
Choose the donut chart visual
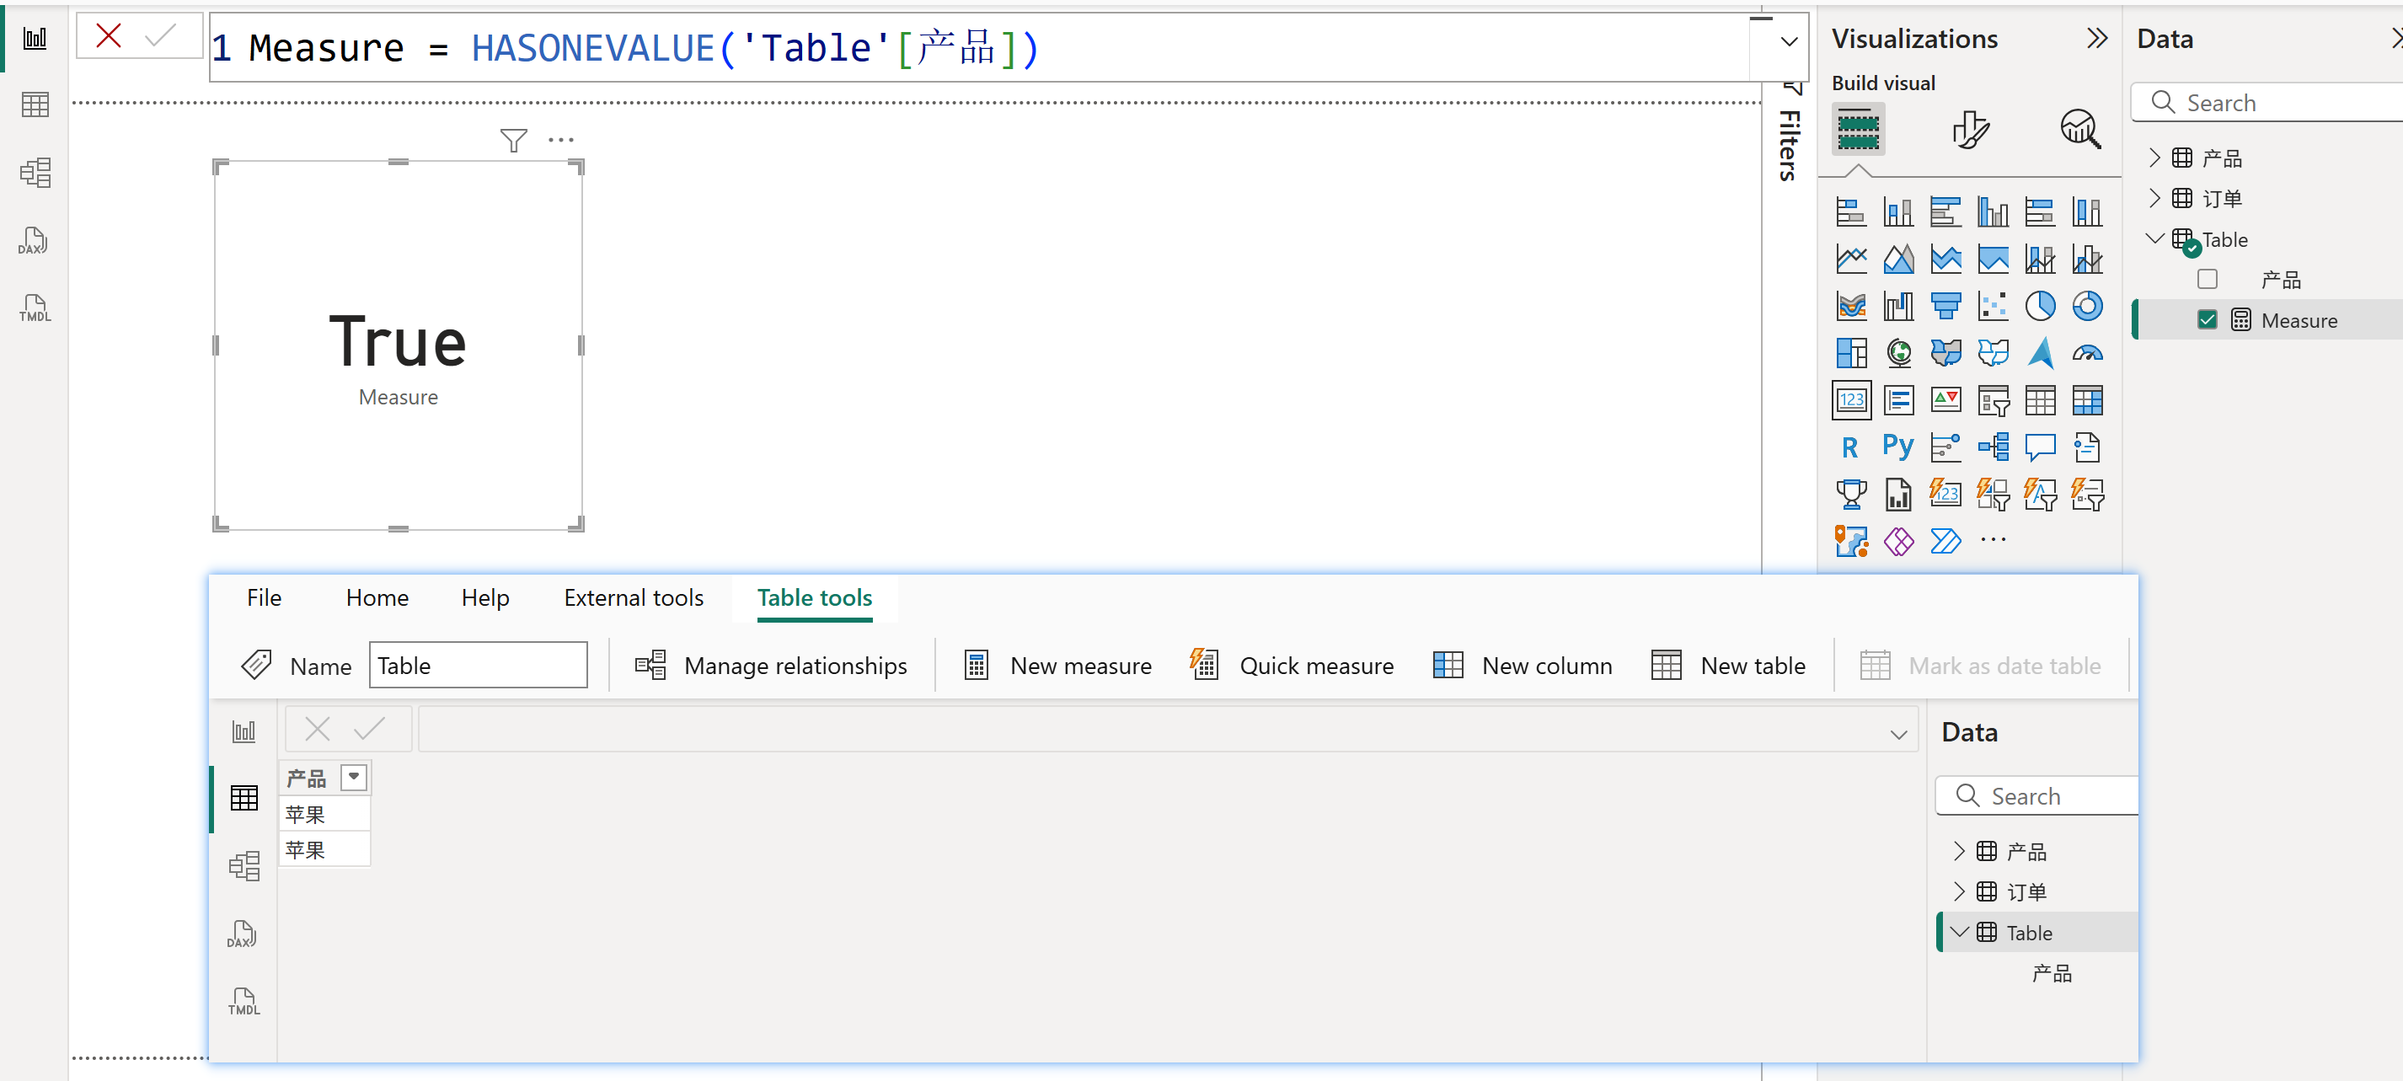2087,306
